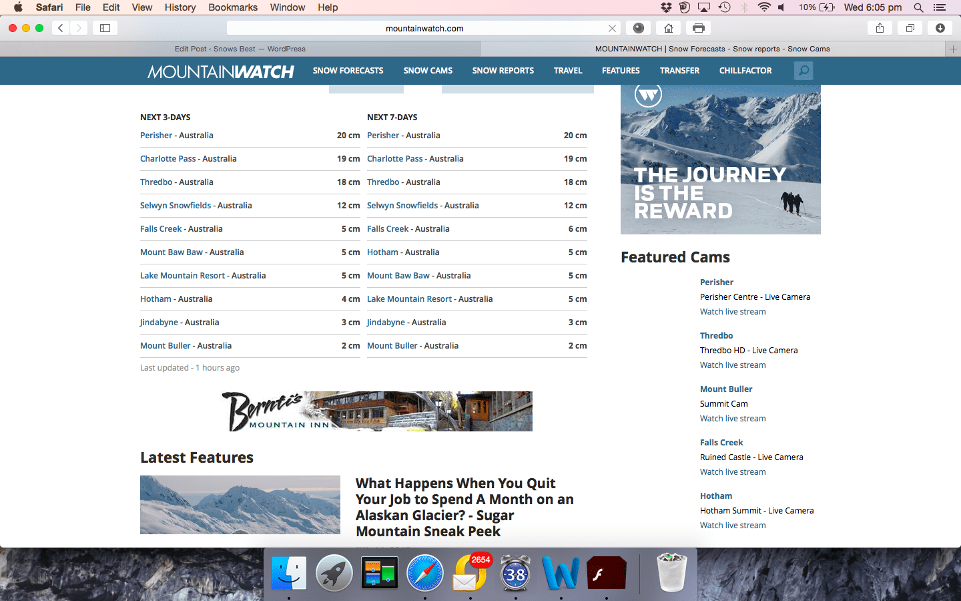Screen dimensions: 961x601
Task: Watch live stream for Summit Cam
Action: click(x=733, y=419)
